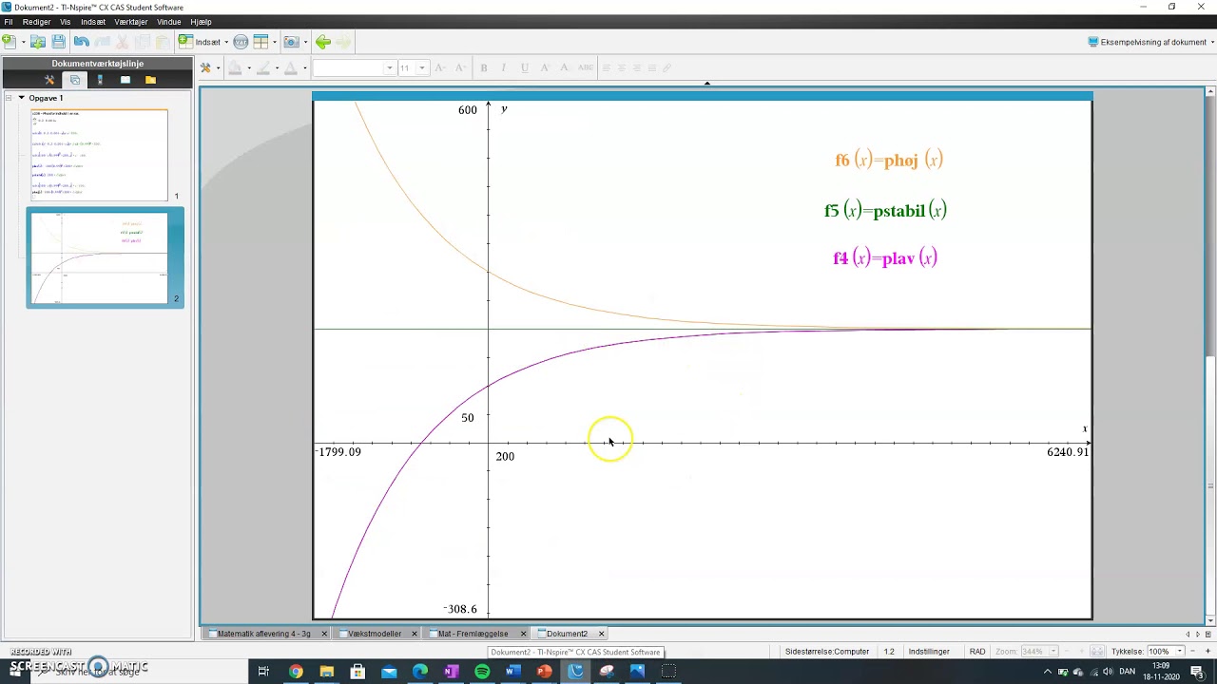Click the RAD angle mode indicator
1217x684 pixels.
(977, 652)
